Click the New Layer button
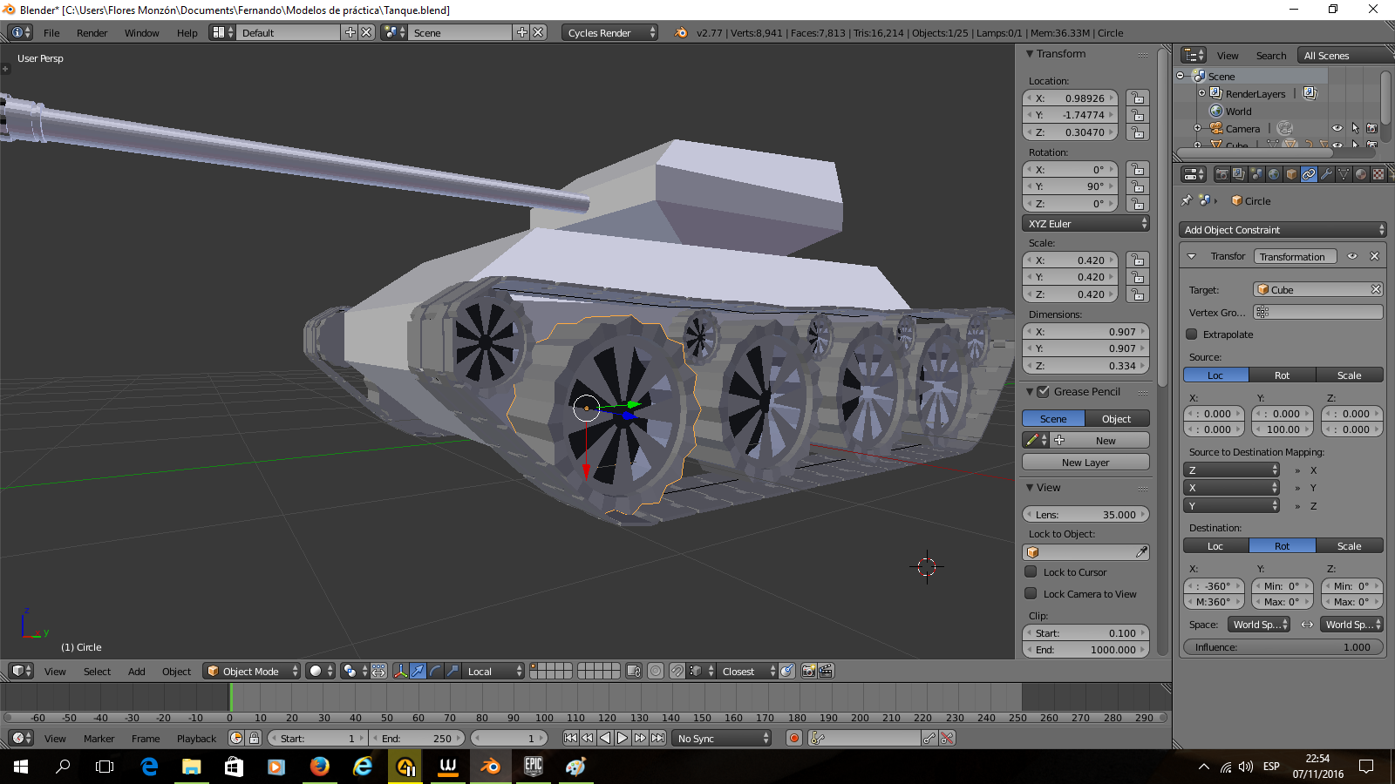This screenshot has width=1395, height=784. tap(1085, 463)
